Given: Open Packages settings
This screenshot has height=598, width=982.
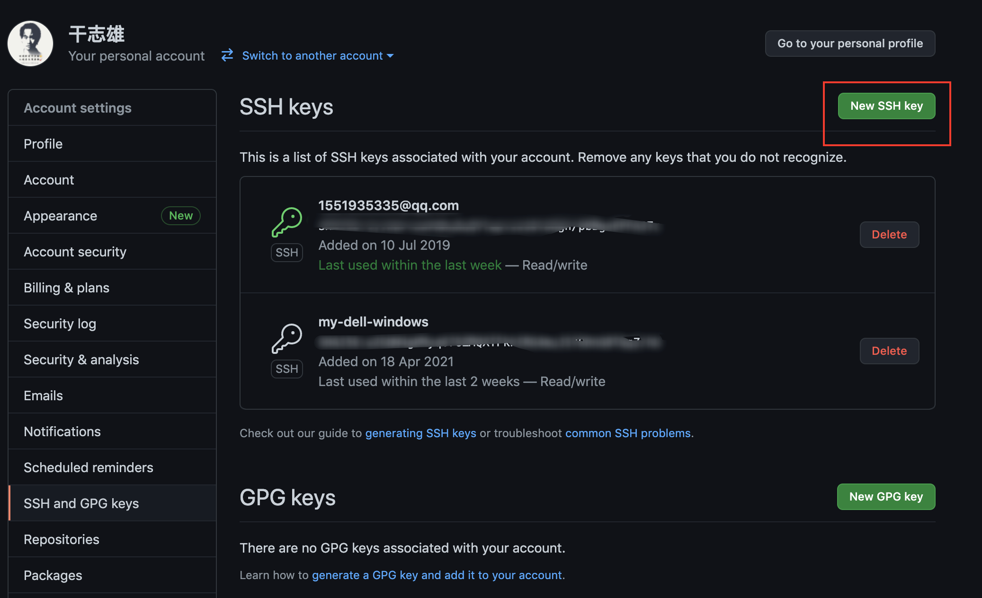Looking at the screenshot, I should coord(112,575).
